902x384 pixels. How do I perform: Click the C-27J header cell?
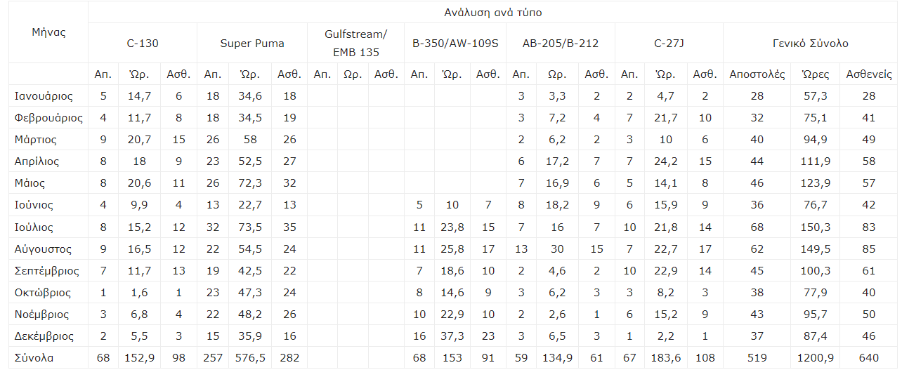pyautogui.click(x=669, y=44)
